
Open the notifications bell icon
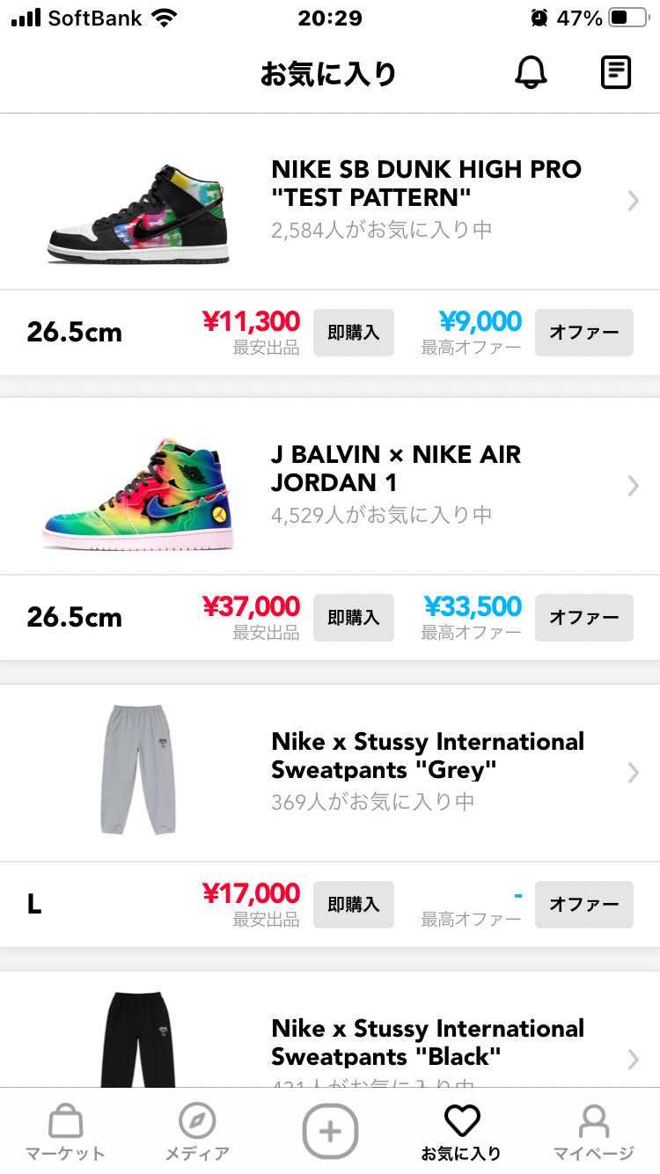[x=531, y=73]
